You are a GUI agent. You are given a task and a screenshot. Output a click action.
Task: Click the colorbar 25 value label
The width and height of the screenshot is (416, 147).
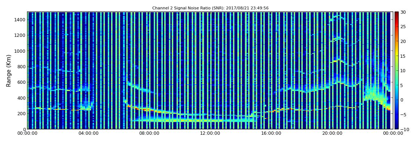(x=403, y=27)
